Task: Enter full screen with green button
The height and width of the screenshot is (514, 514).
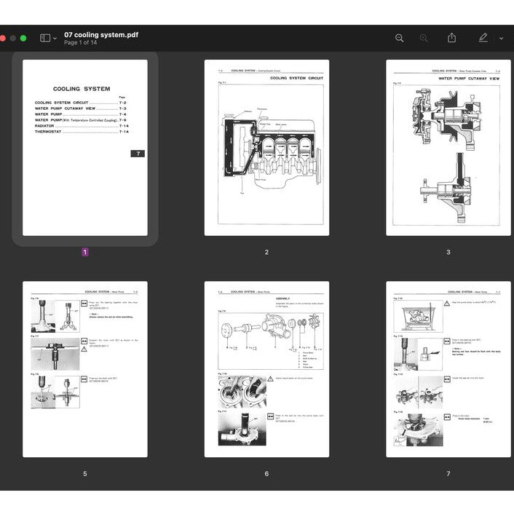Action: tap(23, 38)
